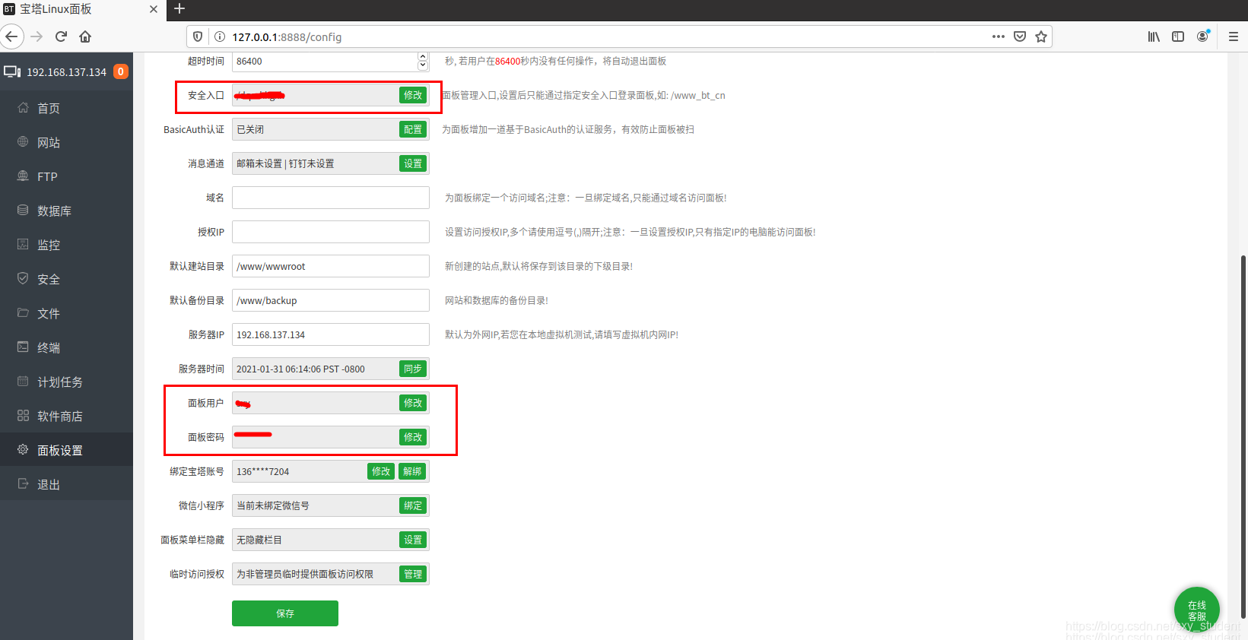Screen dimensions: 1248x640
Task: Click the 授权IP input field
Action: point(331,232)
